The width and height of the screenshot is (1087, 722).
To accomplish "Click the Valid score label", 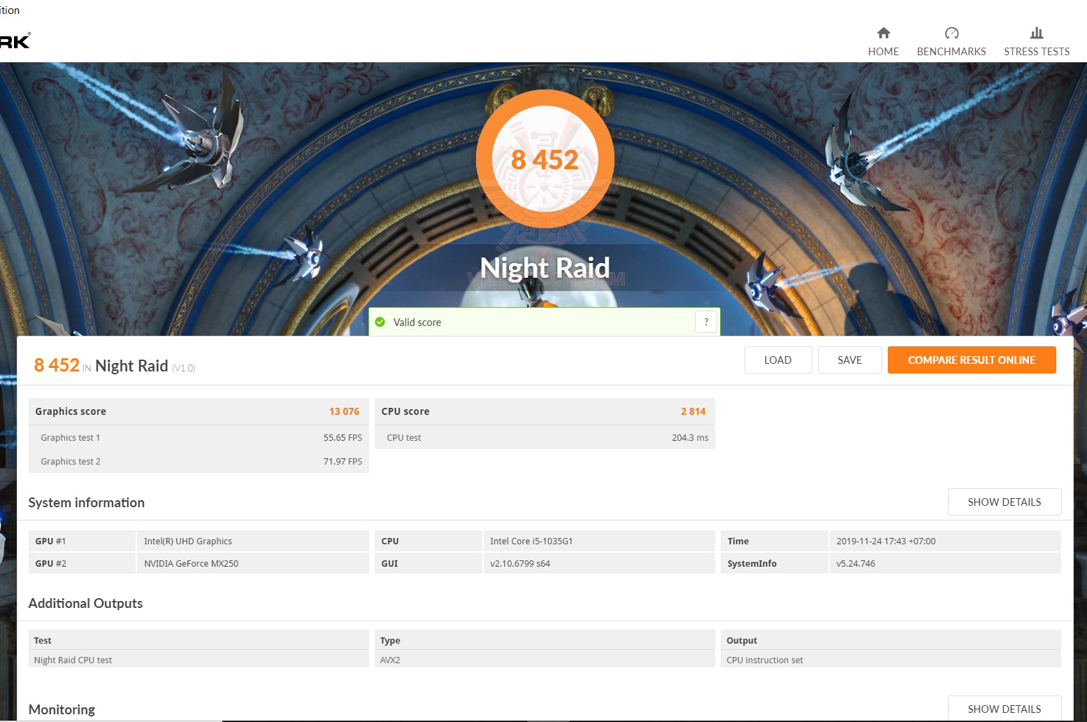I will 417,323.
